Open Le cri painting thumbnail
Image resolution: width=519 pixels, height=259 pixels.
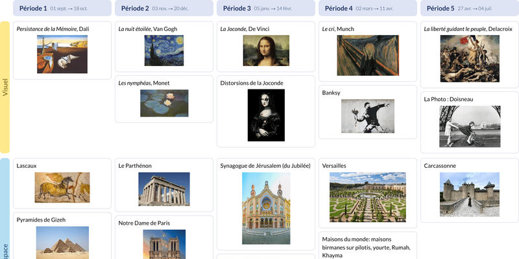[x=368, y=56]
